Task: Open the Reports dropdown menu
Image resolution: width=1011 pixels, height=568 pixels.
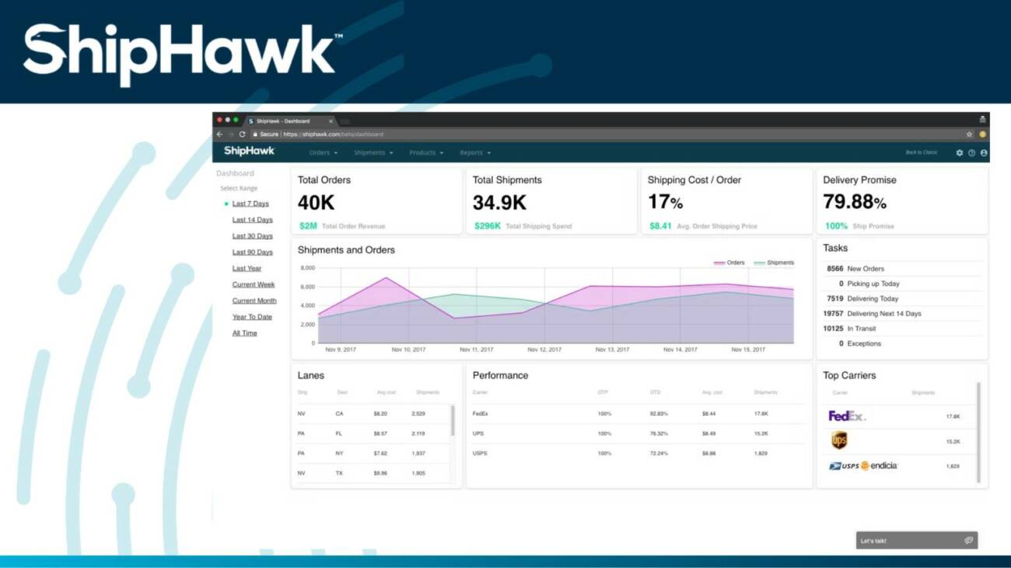Action: pyautogui.click(x=474, y=153)
